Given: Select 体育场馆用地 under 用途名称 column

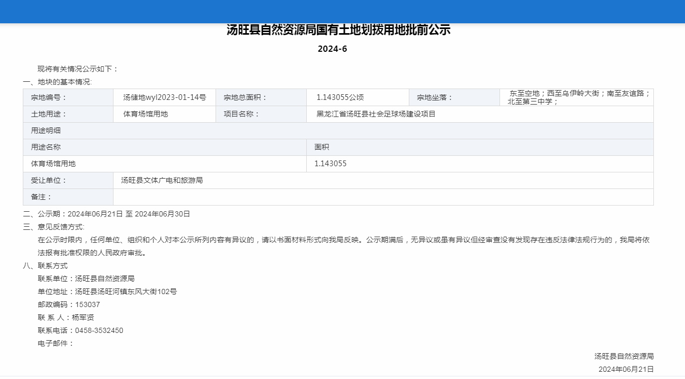Looking at the screenshot, I should pos(53,164).
